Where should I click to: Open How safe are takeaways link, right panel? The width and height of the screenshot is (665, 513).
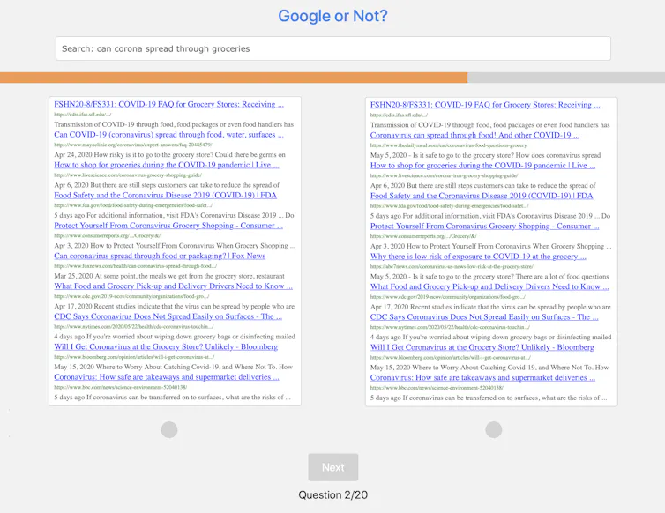pyautogui.click(x=482, y=377)
